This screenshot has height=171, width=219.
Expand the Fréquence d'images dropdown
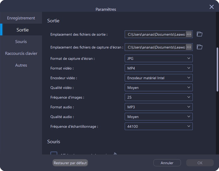pos(158,97)
